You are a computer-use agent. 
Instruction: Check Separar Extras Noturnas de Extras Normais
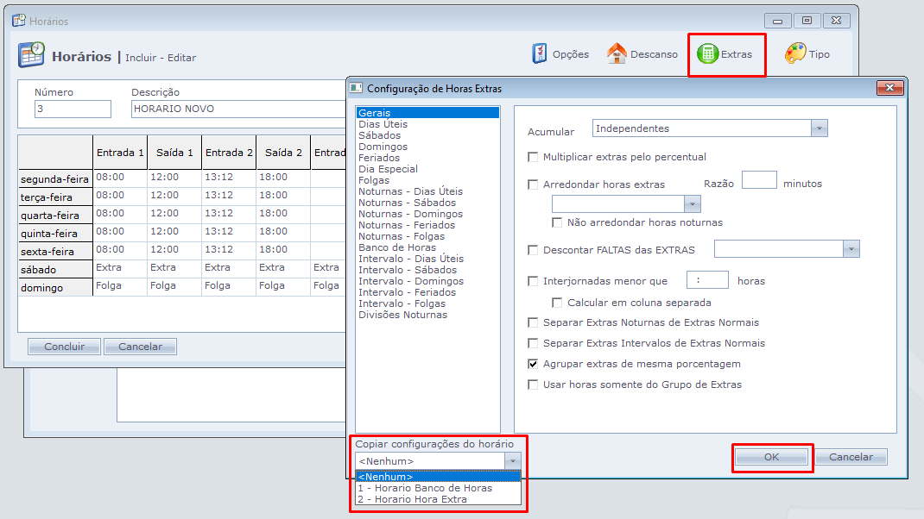534,322
